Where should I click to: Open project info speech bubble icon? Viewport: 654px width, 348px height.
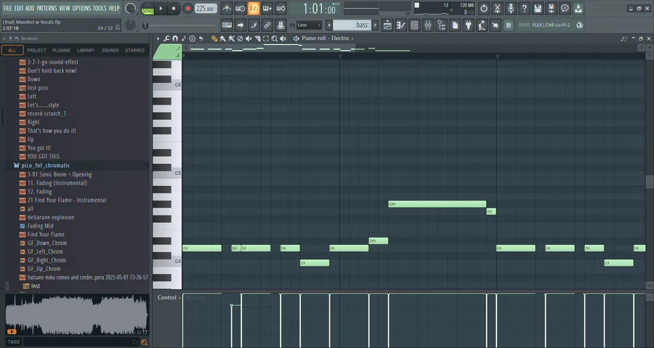coord(565,8)
